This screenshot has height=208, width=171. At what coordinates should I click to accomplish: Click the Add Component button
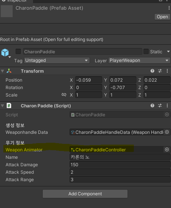[x=85, y=194]
